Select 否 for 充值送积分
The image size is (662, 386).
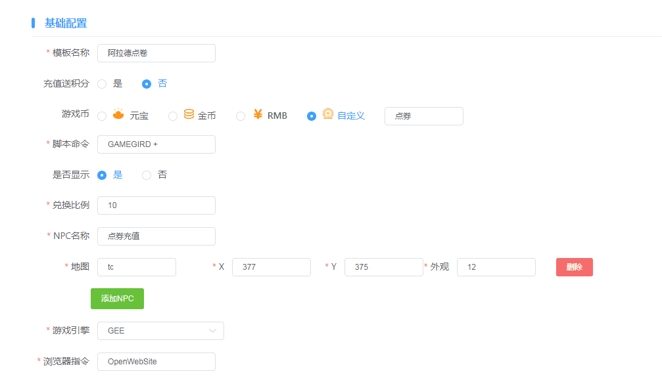(147, 84)
